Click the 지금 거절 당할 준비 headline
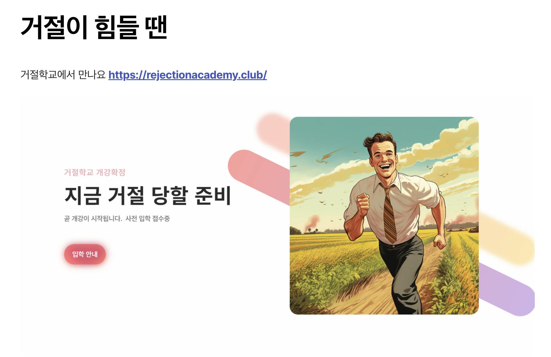Viewport: 551px width, 357px height. [148, 196]
